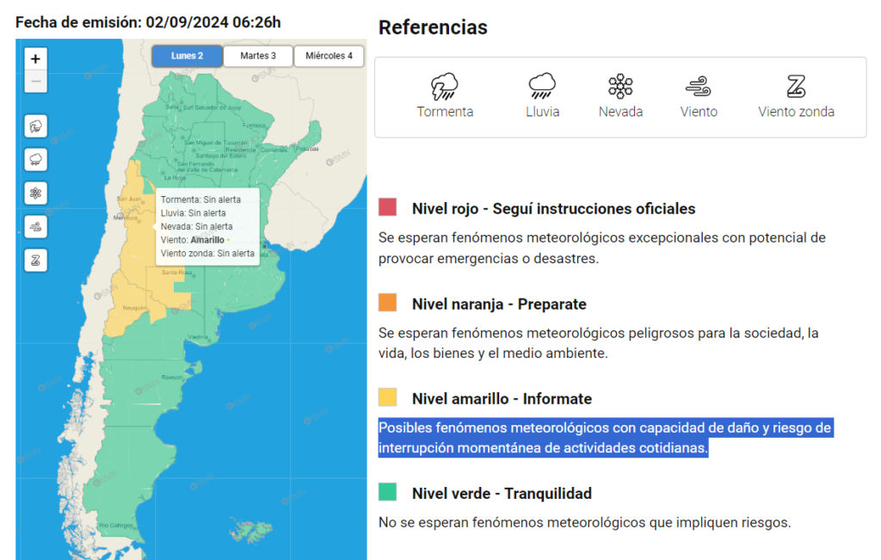The height and width of the screenshot is (560, 881).
Task: Click 'Nivel verde - Tranquilidad' heading
Action: (502, 494)
